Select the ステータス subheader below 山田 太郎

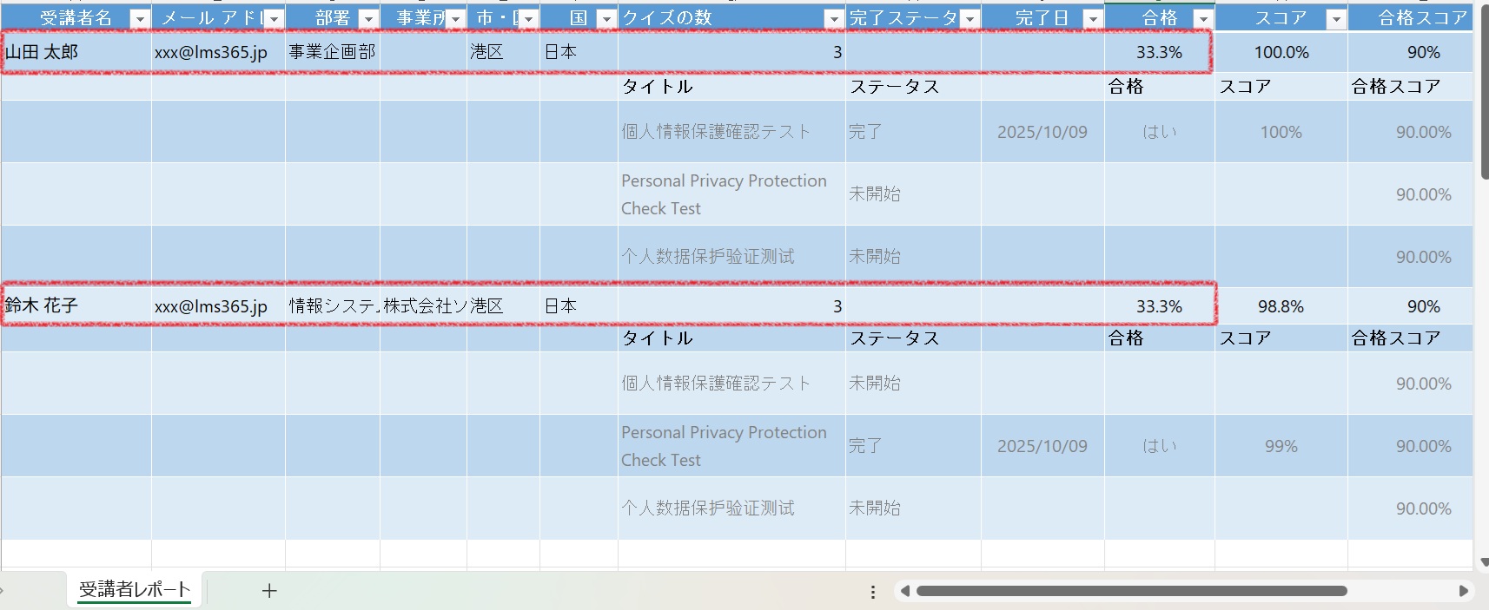[x=913, y=87]
